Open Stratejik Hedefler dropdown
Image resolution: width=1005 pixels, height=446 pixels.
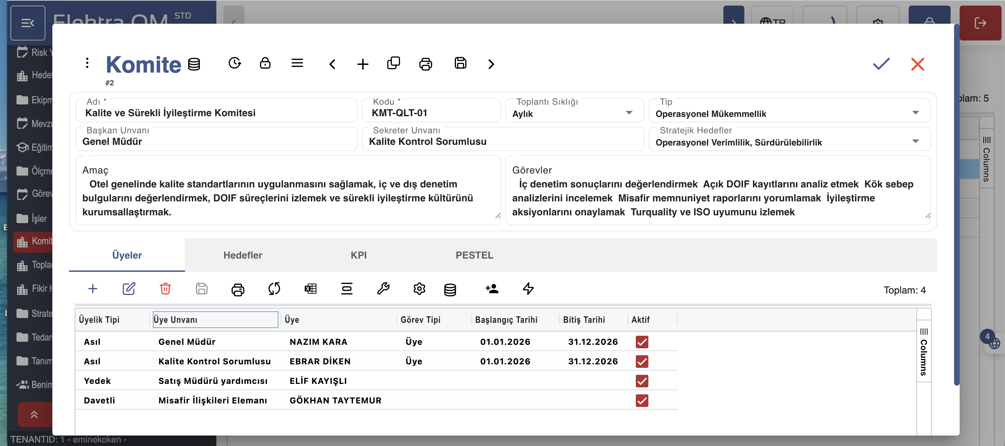[x=915, y=141]
